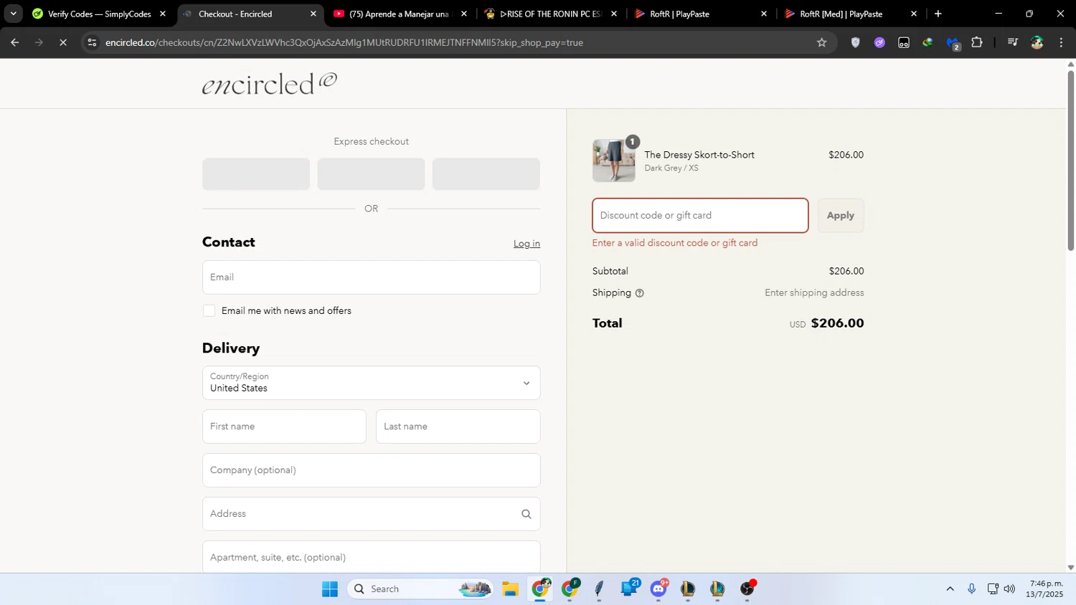Image resolution: width=1076 pixels, height=605 pixels.
Task: Close the Verify Codes SimplyCodes tab
Action: point(163,14)
